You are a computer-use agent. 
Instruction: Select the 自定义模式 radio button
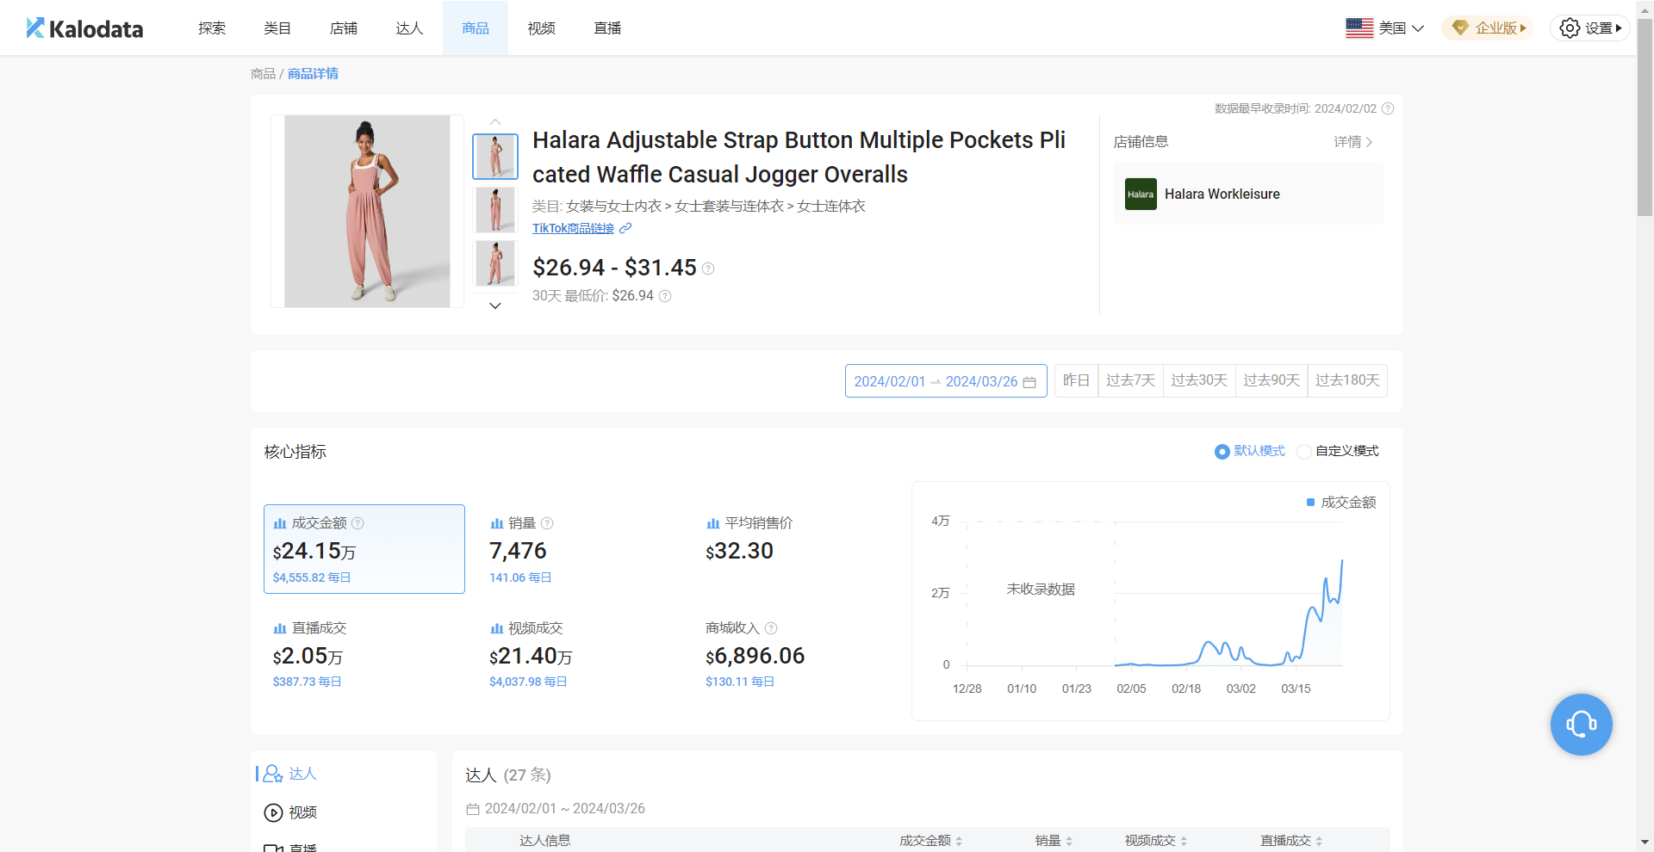point(1304,452)
